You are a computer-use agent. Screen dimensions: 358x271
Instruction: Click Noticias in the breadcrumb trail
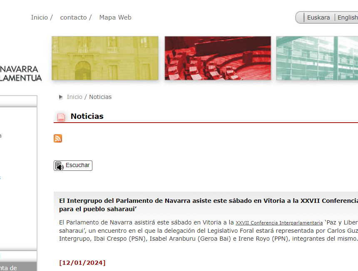tap(100, 97)
